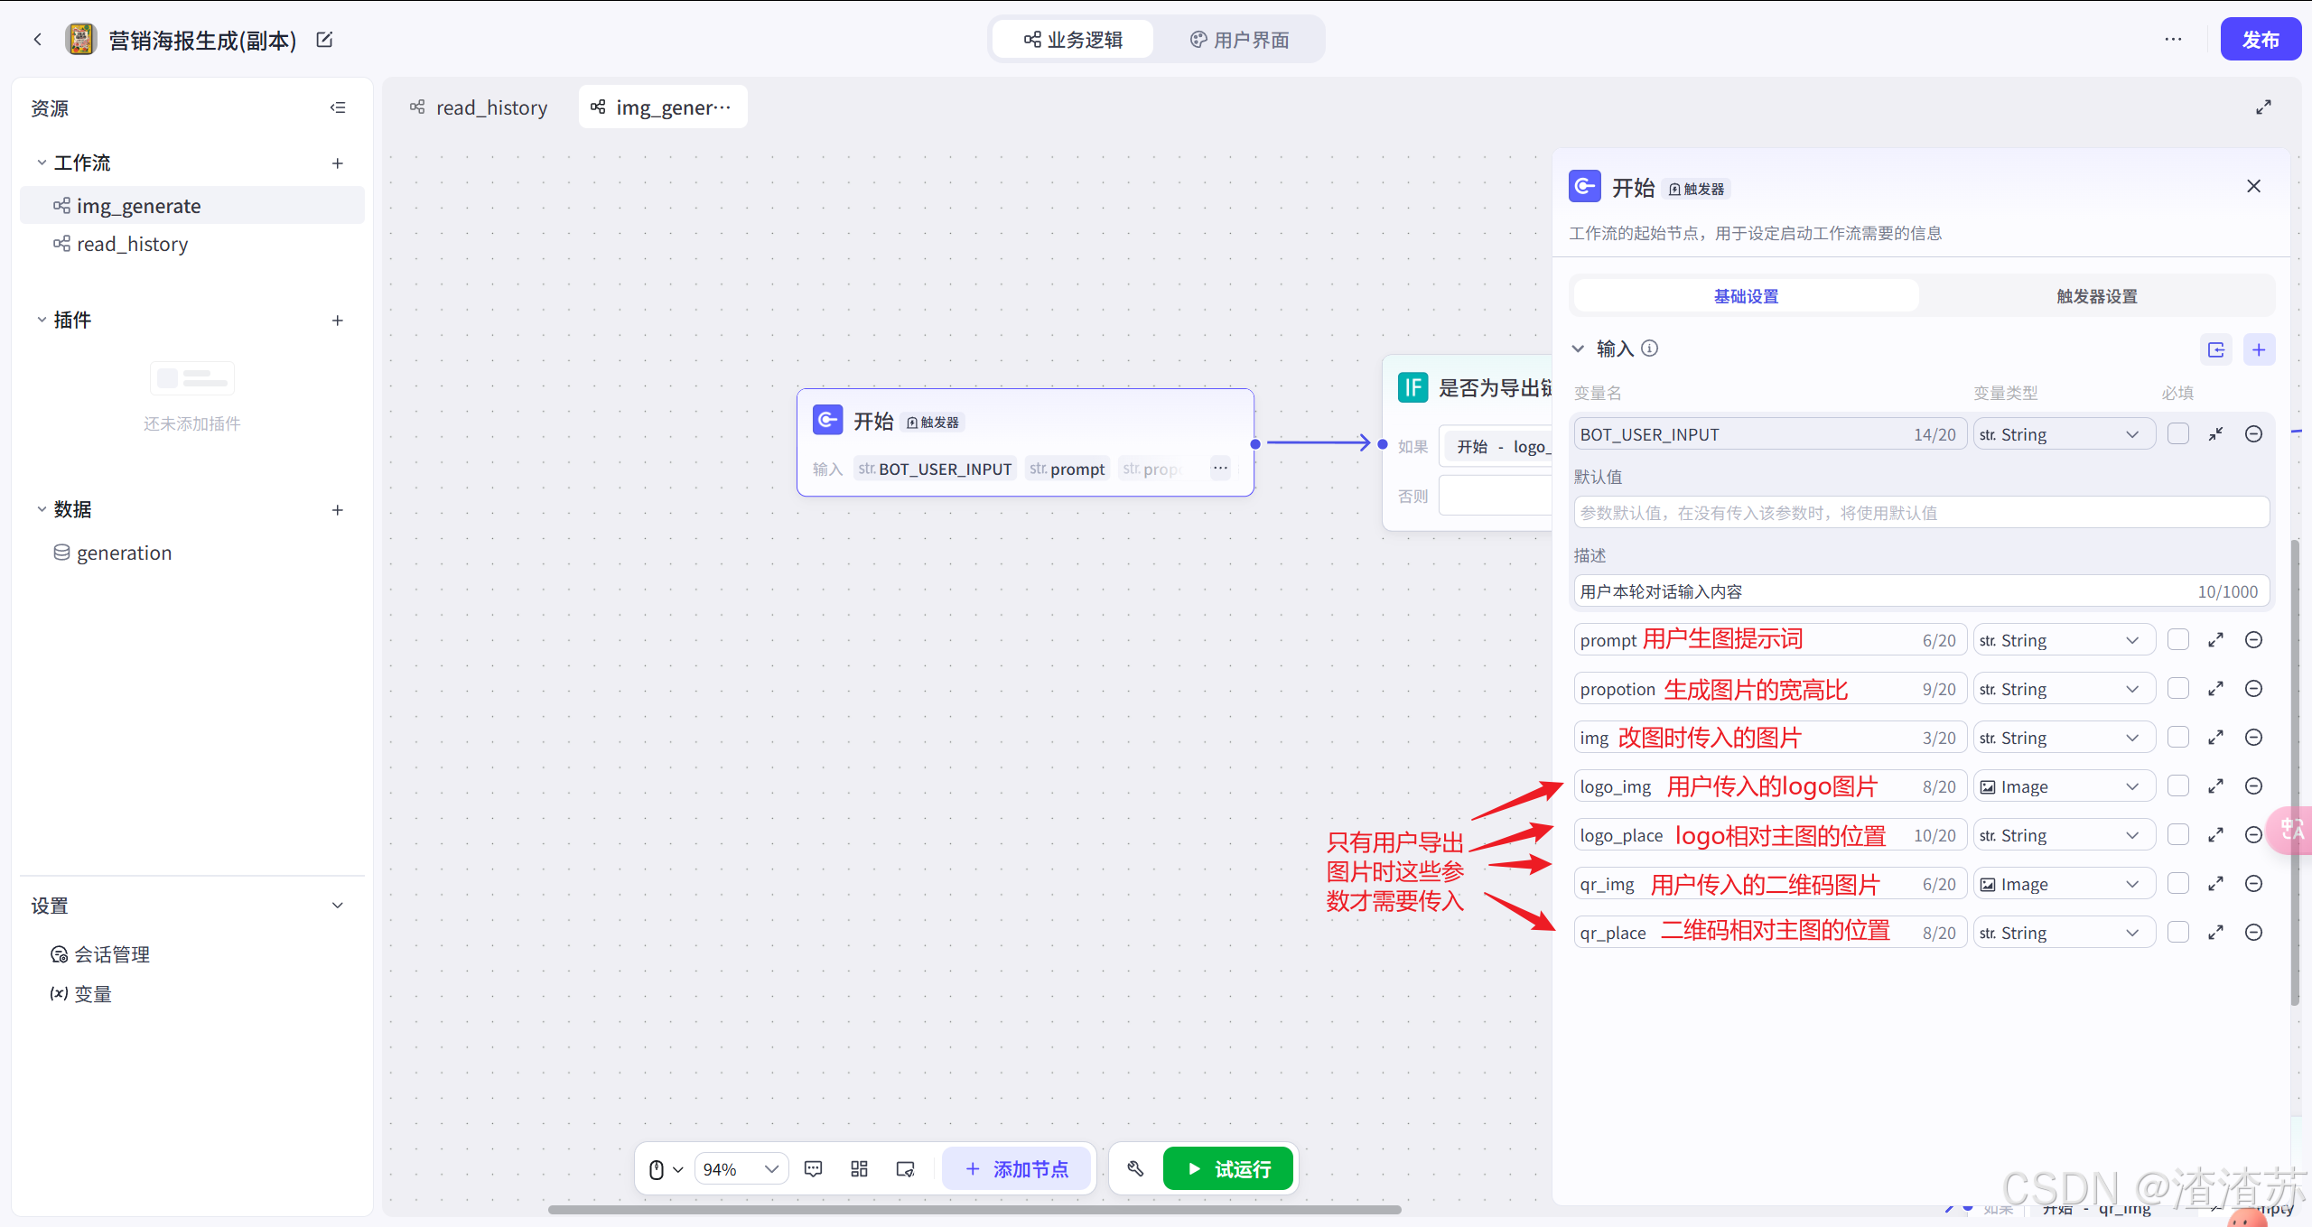Click the auto-layout grid icon in toolbar

[x=859, y=1169]
